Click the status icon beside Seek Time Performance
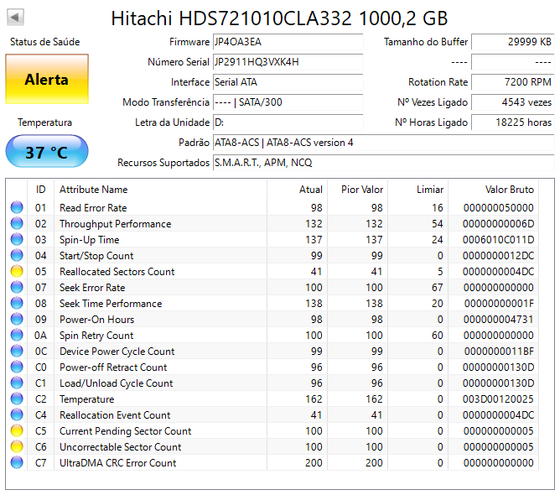Image resolution: width=560 pixels, height=495 pixels. tap(17, 303)
